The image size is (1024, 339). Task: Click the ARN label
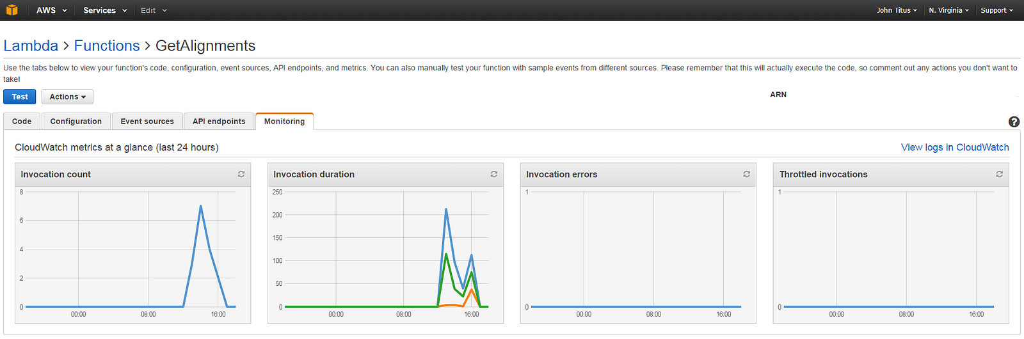tap(778, 95)
